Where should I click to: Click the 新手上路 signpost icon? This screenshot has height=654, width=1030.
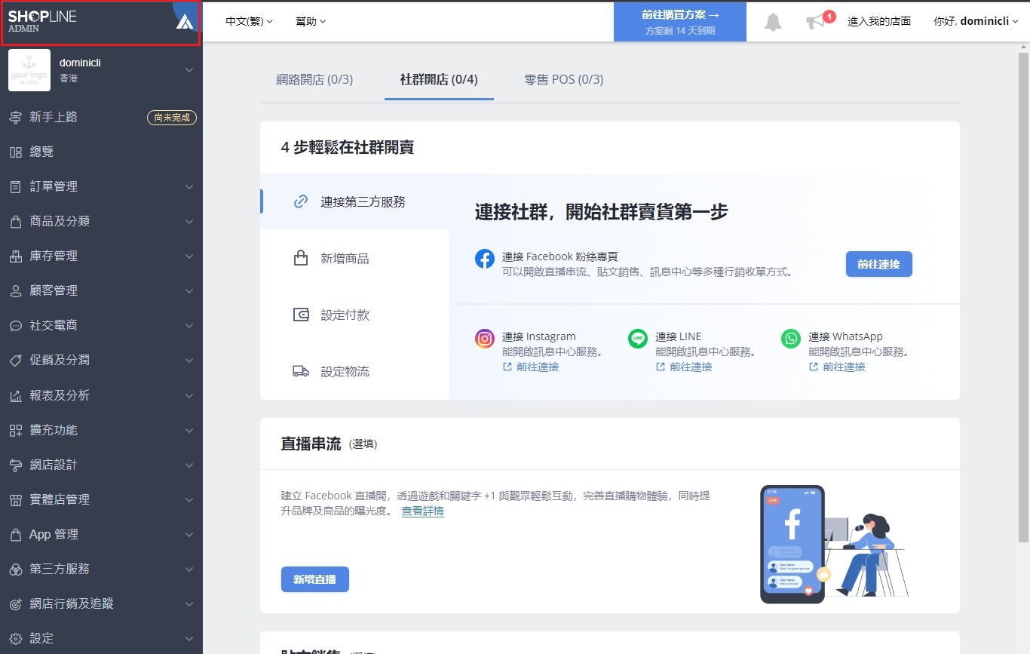[x=16, y=118]
